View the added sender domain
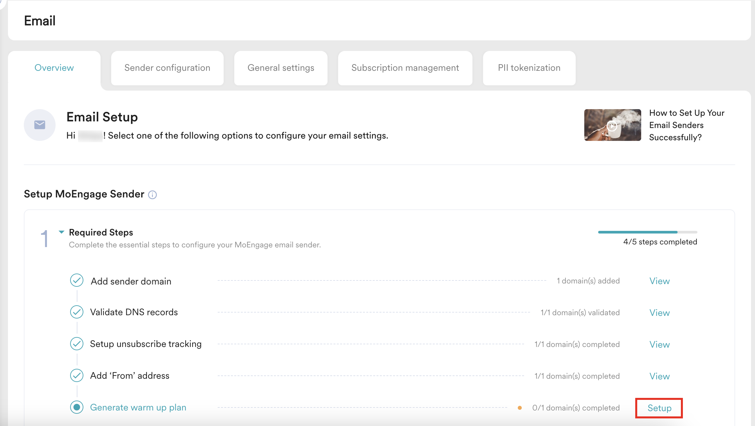Image resolution: width=755 pixels, height=426 pixels. pos(659,281)
